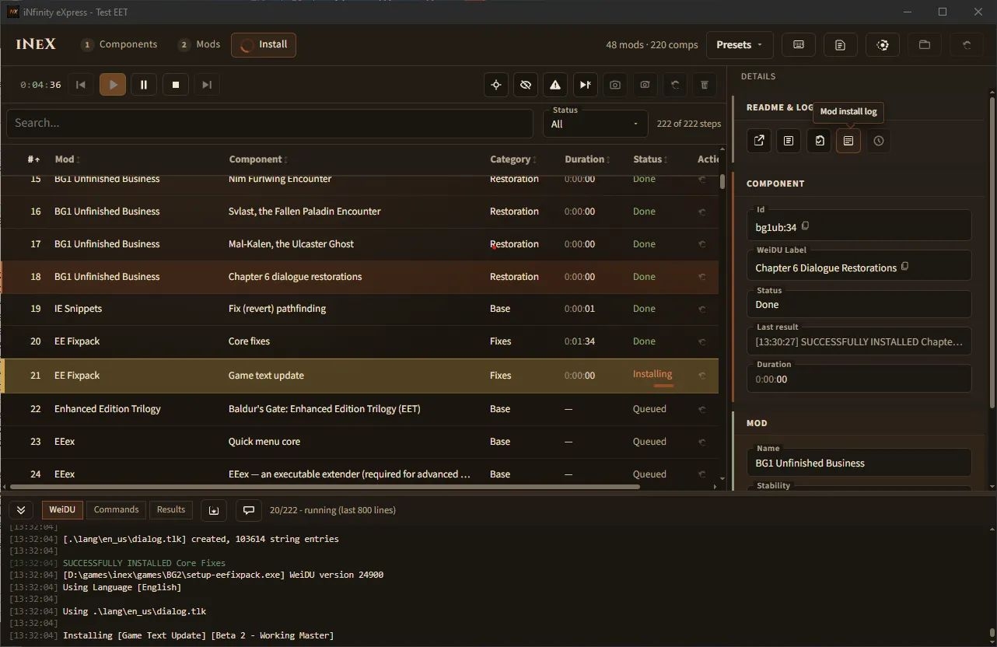Click the speech bubble icon in log bar
997x647 pixels.
pyautogui.click(x=249, y=510)
